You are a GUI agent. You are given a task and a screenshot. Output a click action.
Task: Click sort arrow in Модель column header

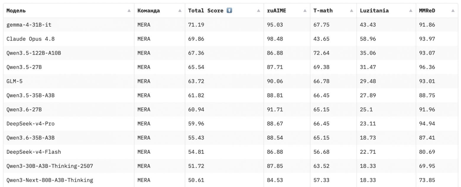(129, 11)
